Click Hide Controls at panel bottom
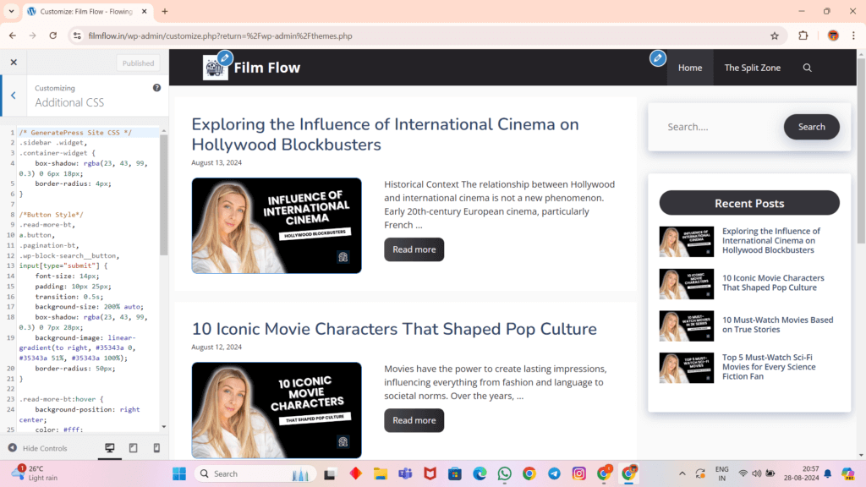The image size is (866, 487). tap(37, 448)
